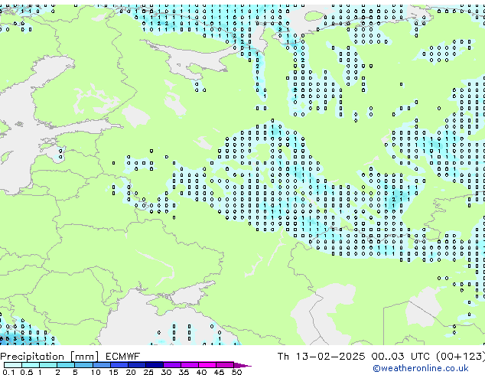Image resolution: width=485 pixels, height=375 pixels.
Task: Choose the 25–30 mm dark navy swatch
Action: pyautogui.click(x=155, y=365)
